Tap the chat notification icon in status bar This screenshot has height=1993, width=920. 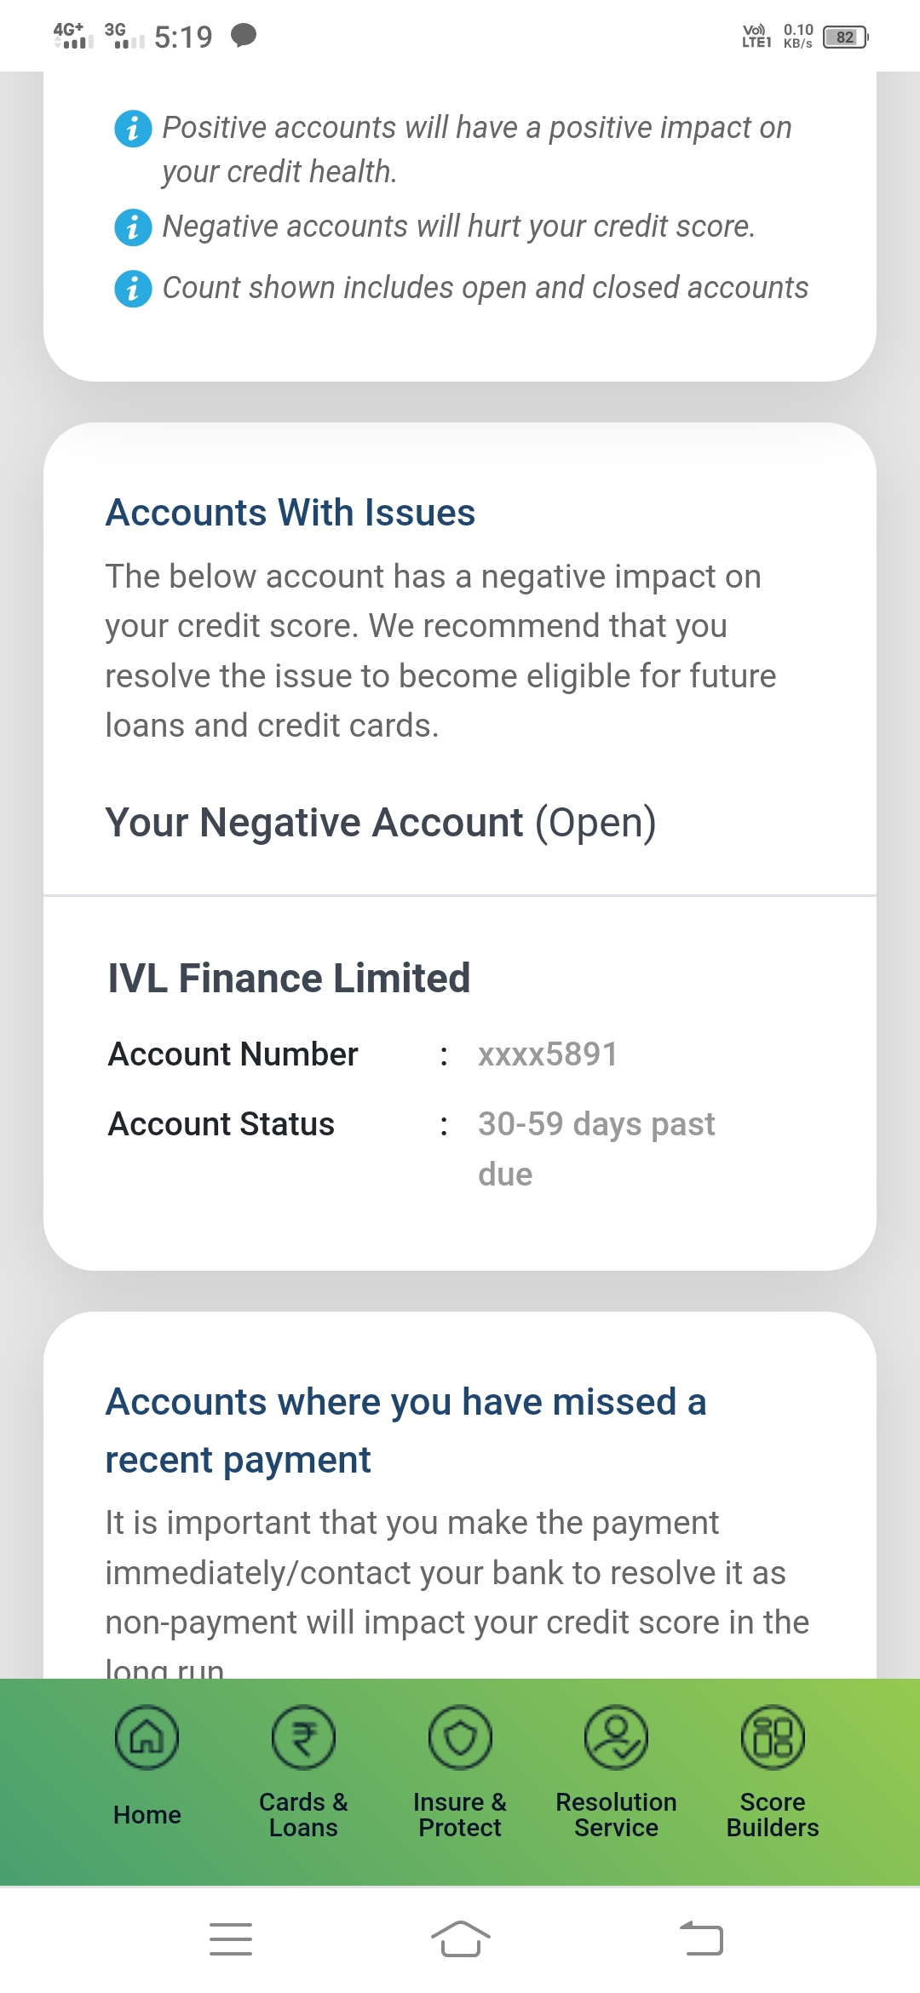click(x=244, y=36)
